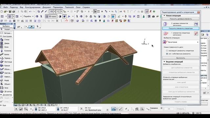The height and width of the screenshot is (118, 210).
Task: Open the Конструирование menu
Action: 33,7
